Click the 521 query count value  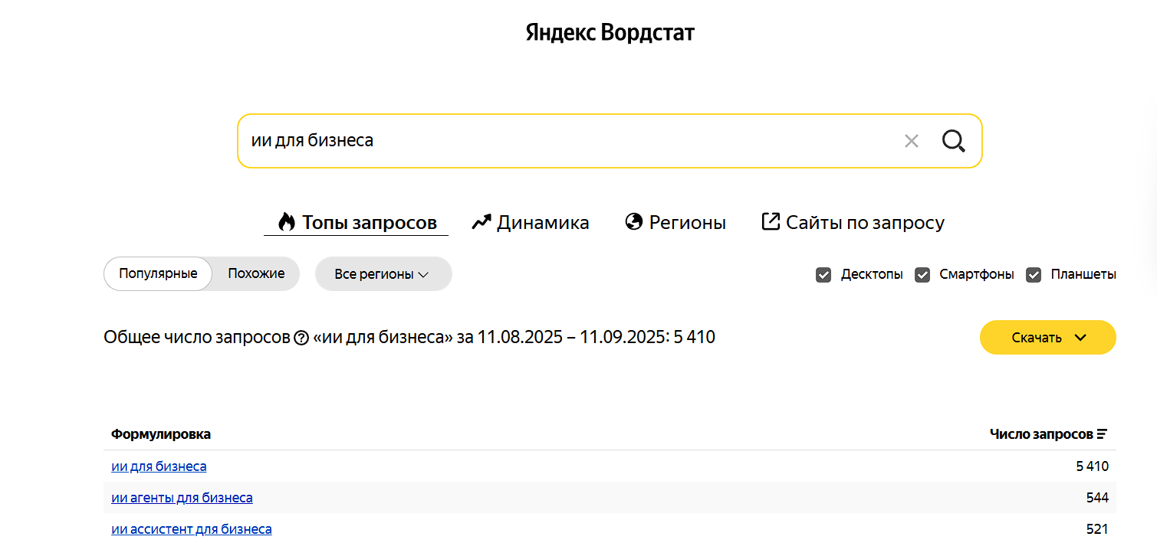(1097, 529)
